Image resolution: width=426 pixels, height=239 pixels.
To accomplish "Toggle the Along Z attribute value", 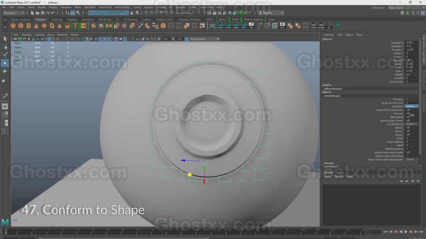I will pyautogui.click(x=411, y=135).
